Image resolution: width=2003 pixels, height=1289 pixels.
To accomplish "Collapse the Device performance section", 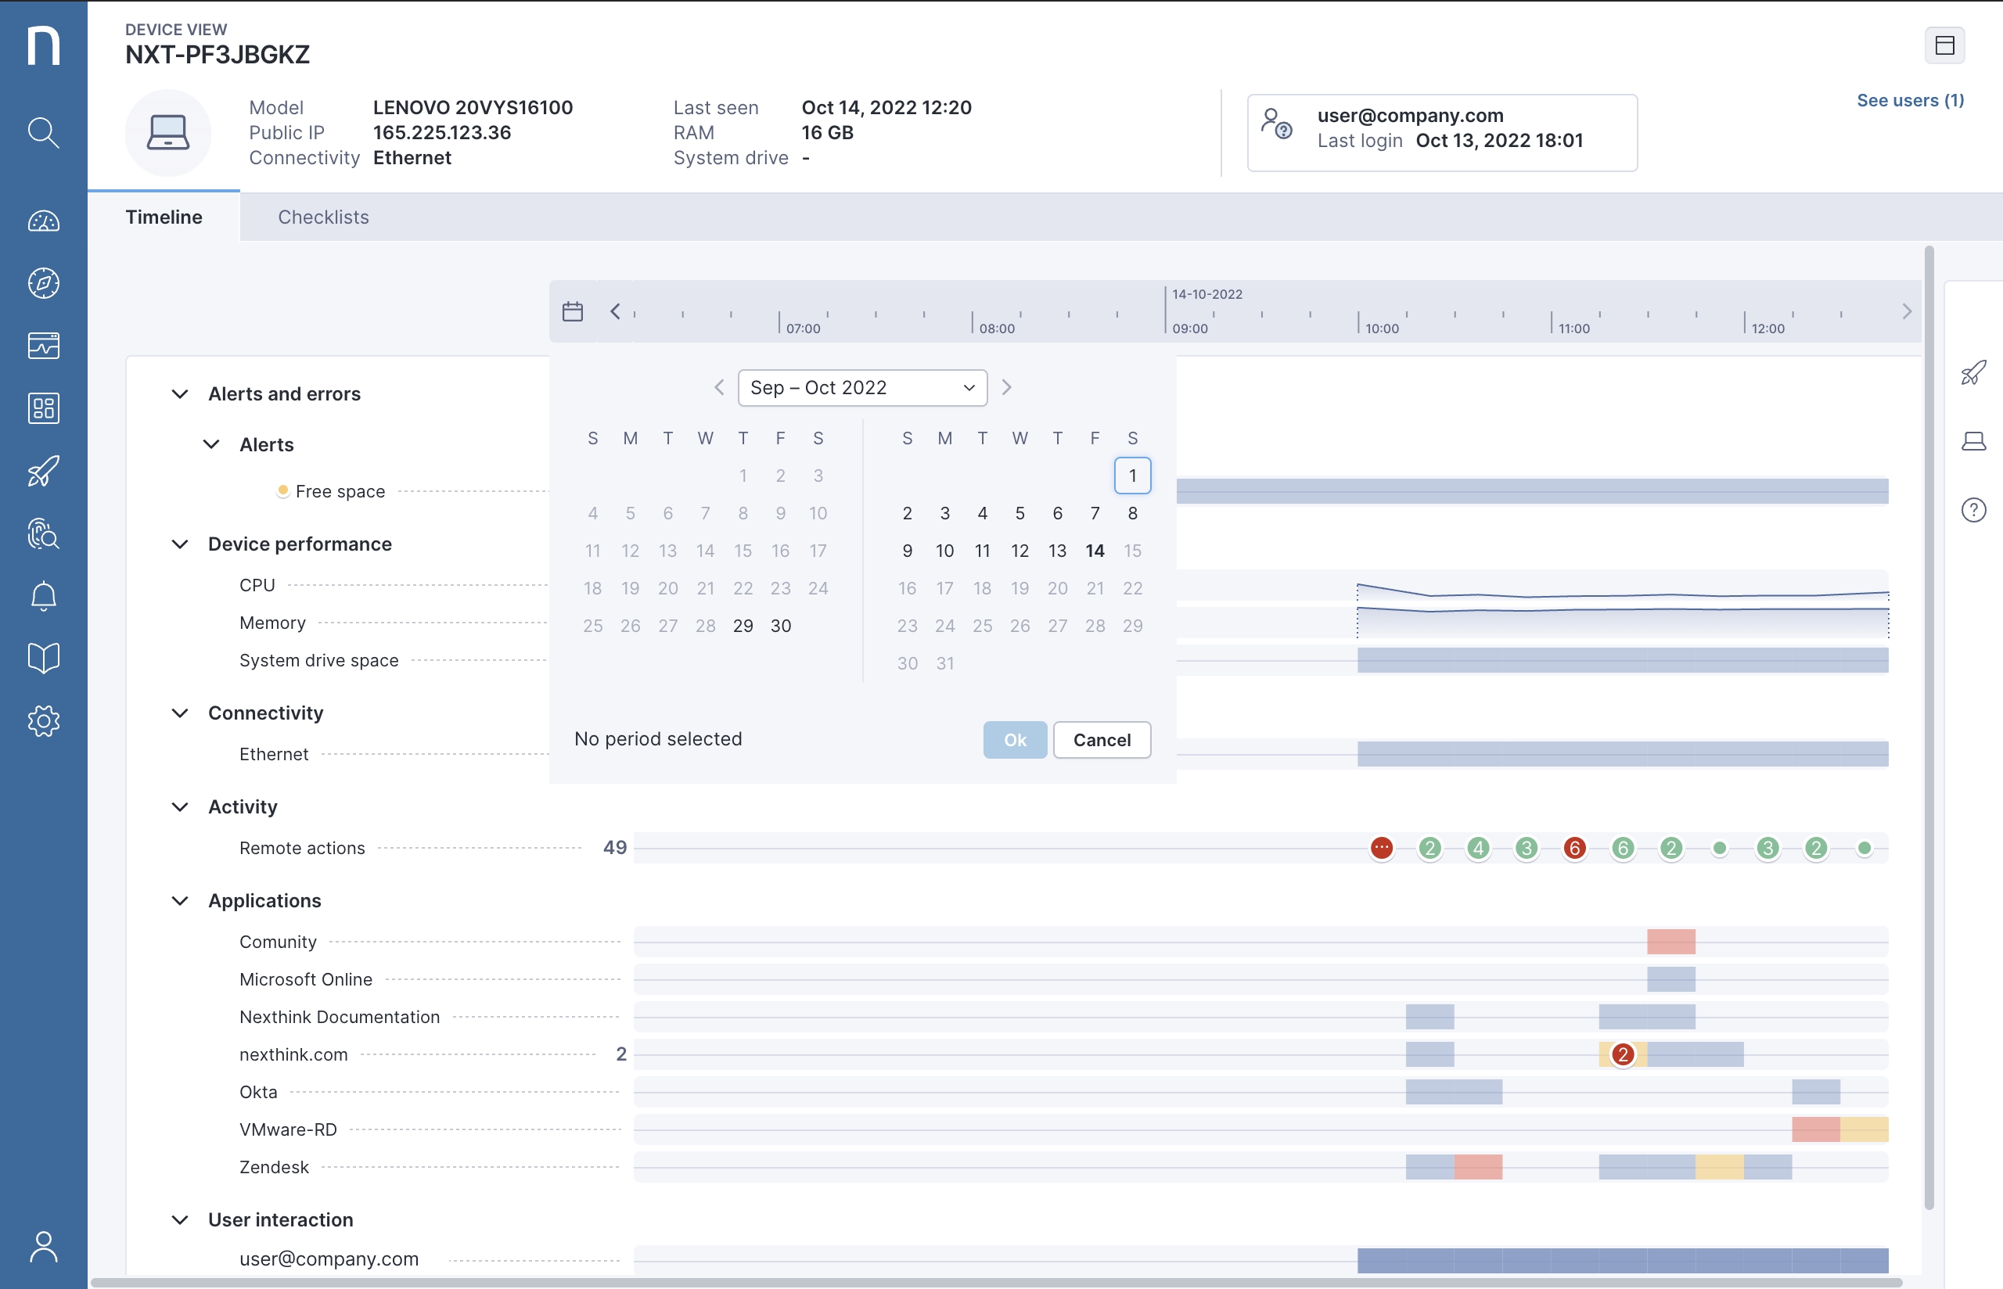I will pos(180,544).
